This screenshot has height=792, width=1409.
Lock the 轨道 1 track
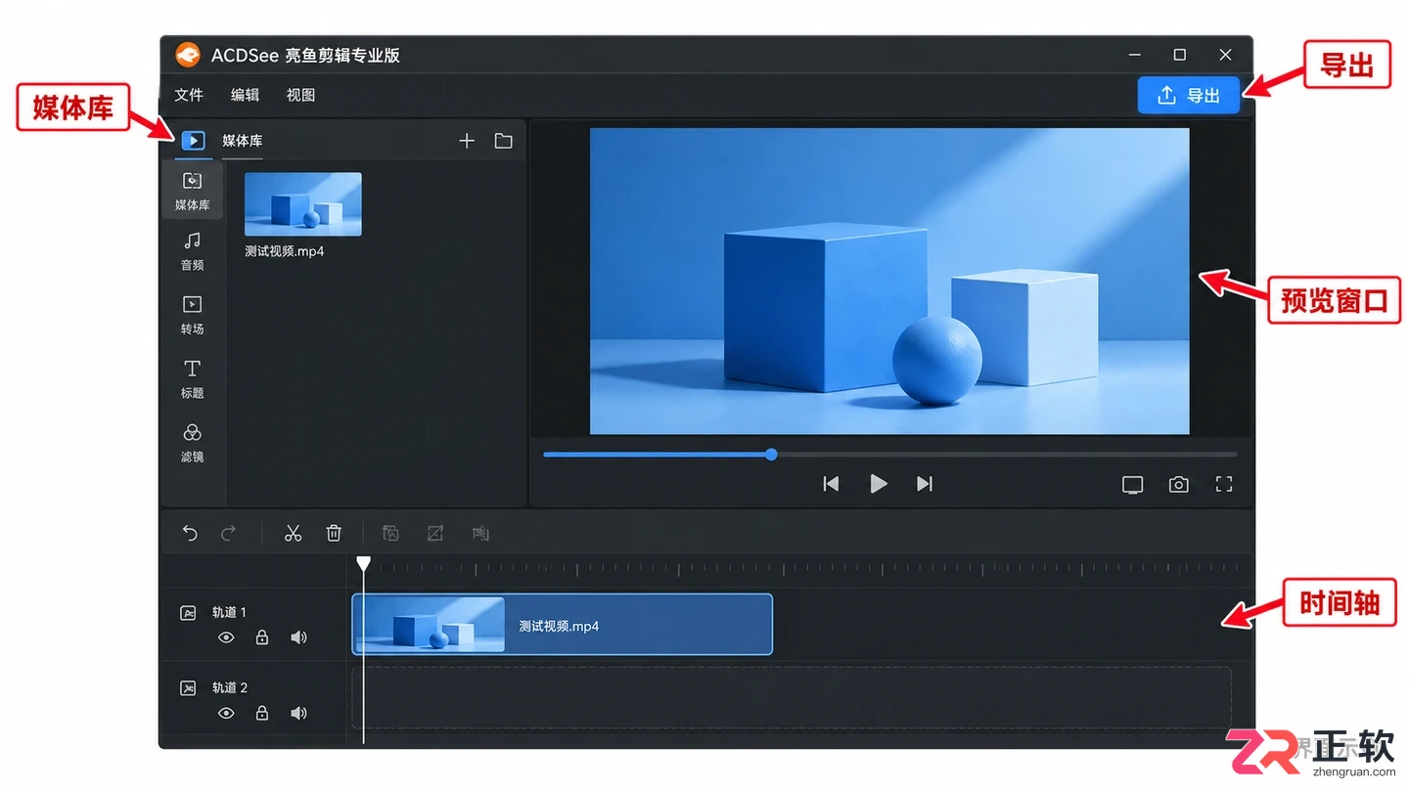click(x=262, y=638)
